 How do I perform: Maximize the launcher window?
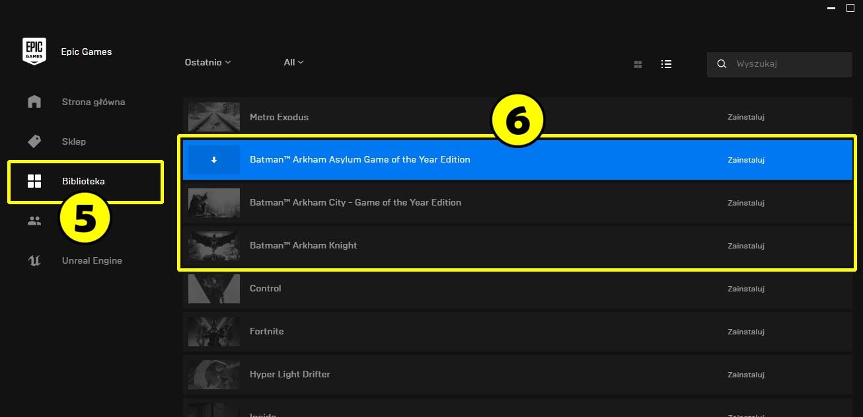pos(850,8)
